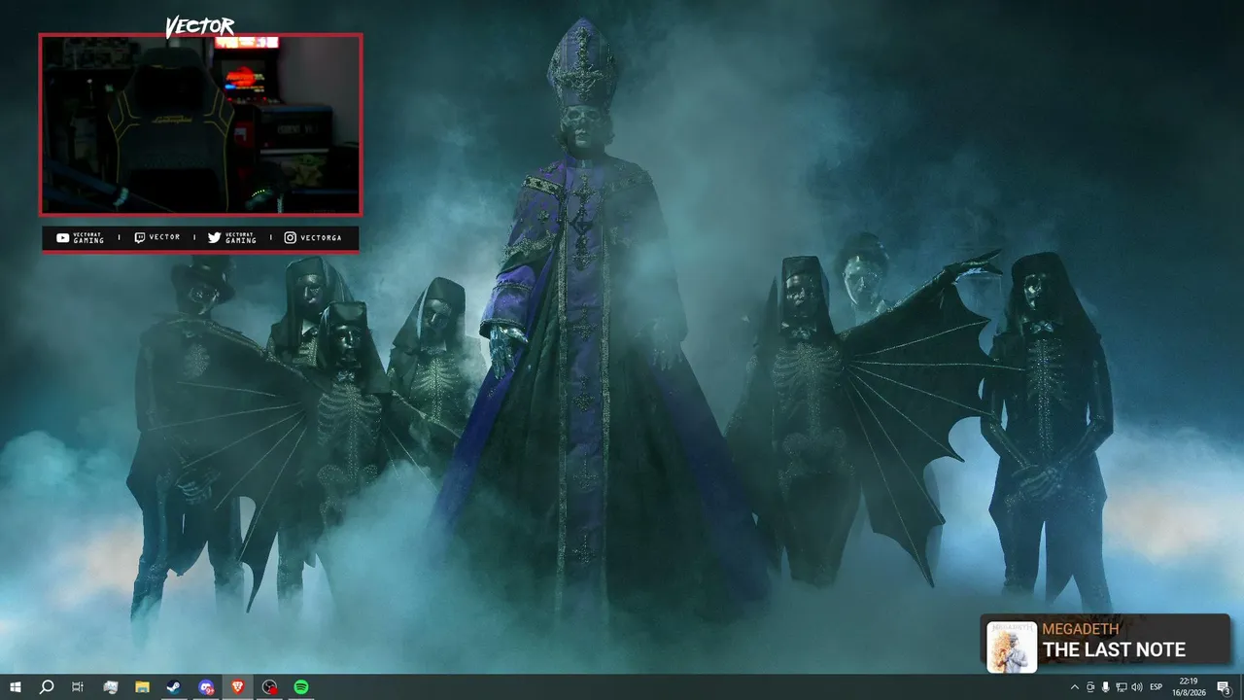The image size is (1244, 700).
Task: Open OBS Studio recording icon in taskbar
Action: click(270, 687)
